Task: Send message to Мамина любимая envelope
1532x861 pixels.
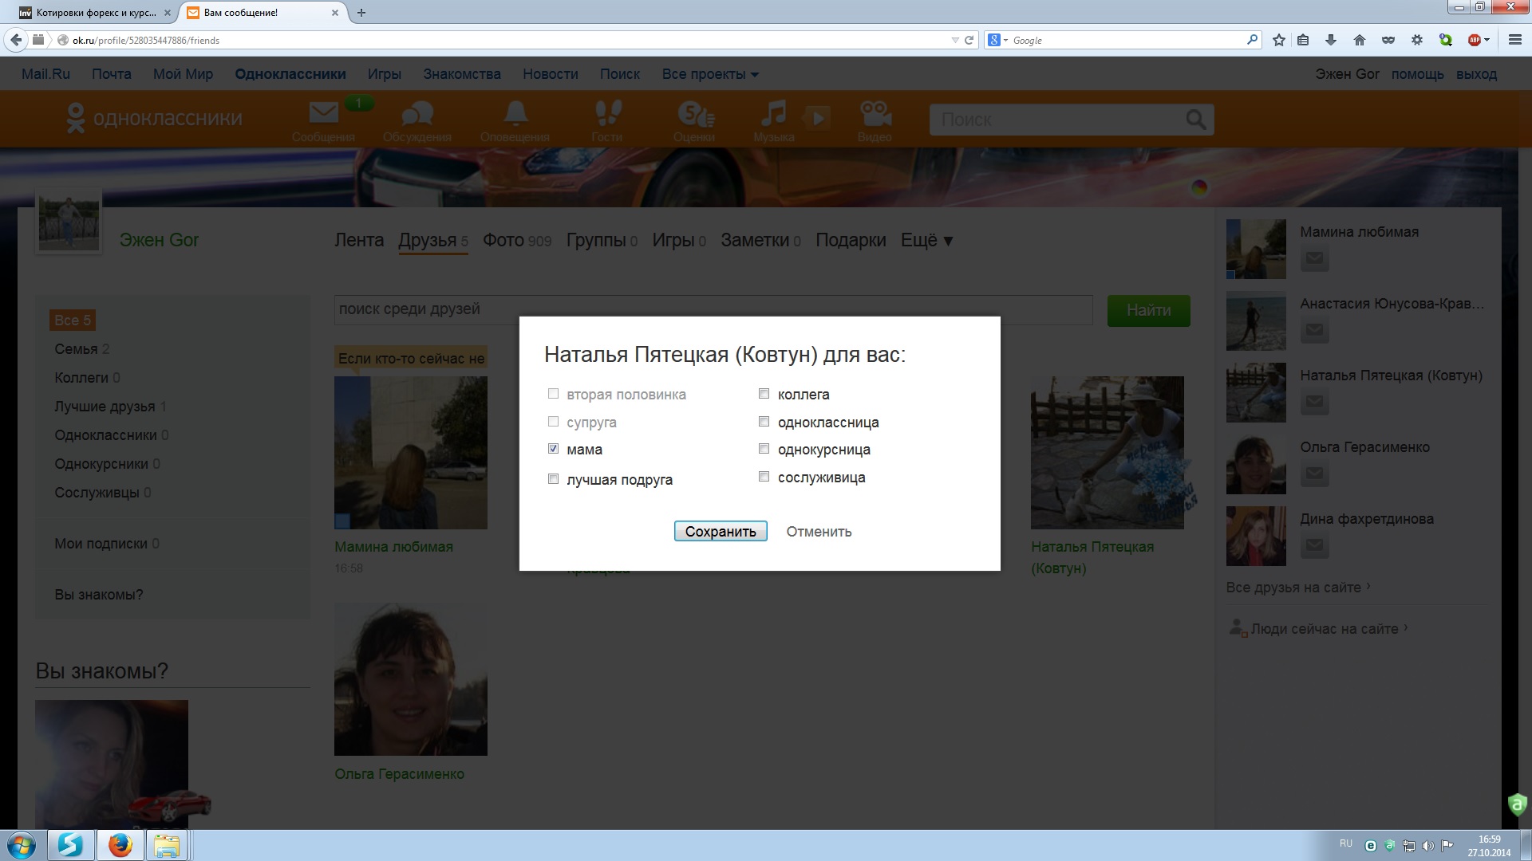Action: pyautogui.click(x=1314, y=259)
